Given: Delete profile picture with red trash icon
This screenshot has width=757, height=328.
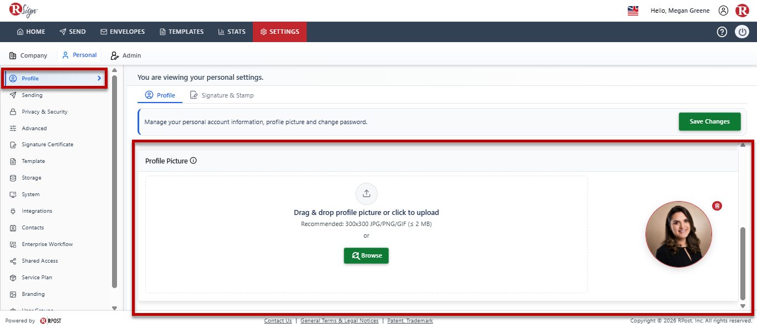Looking at the screenshot, I should pos(717,206).
